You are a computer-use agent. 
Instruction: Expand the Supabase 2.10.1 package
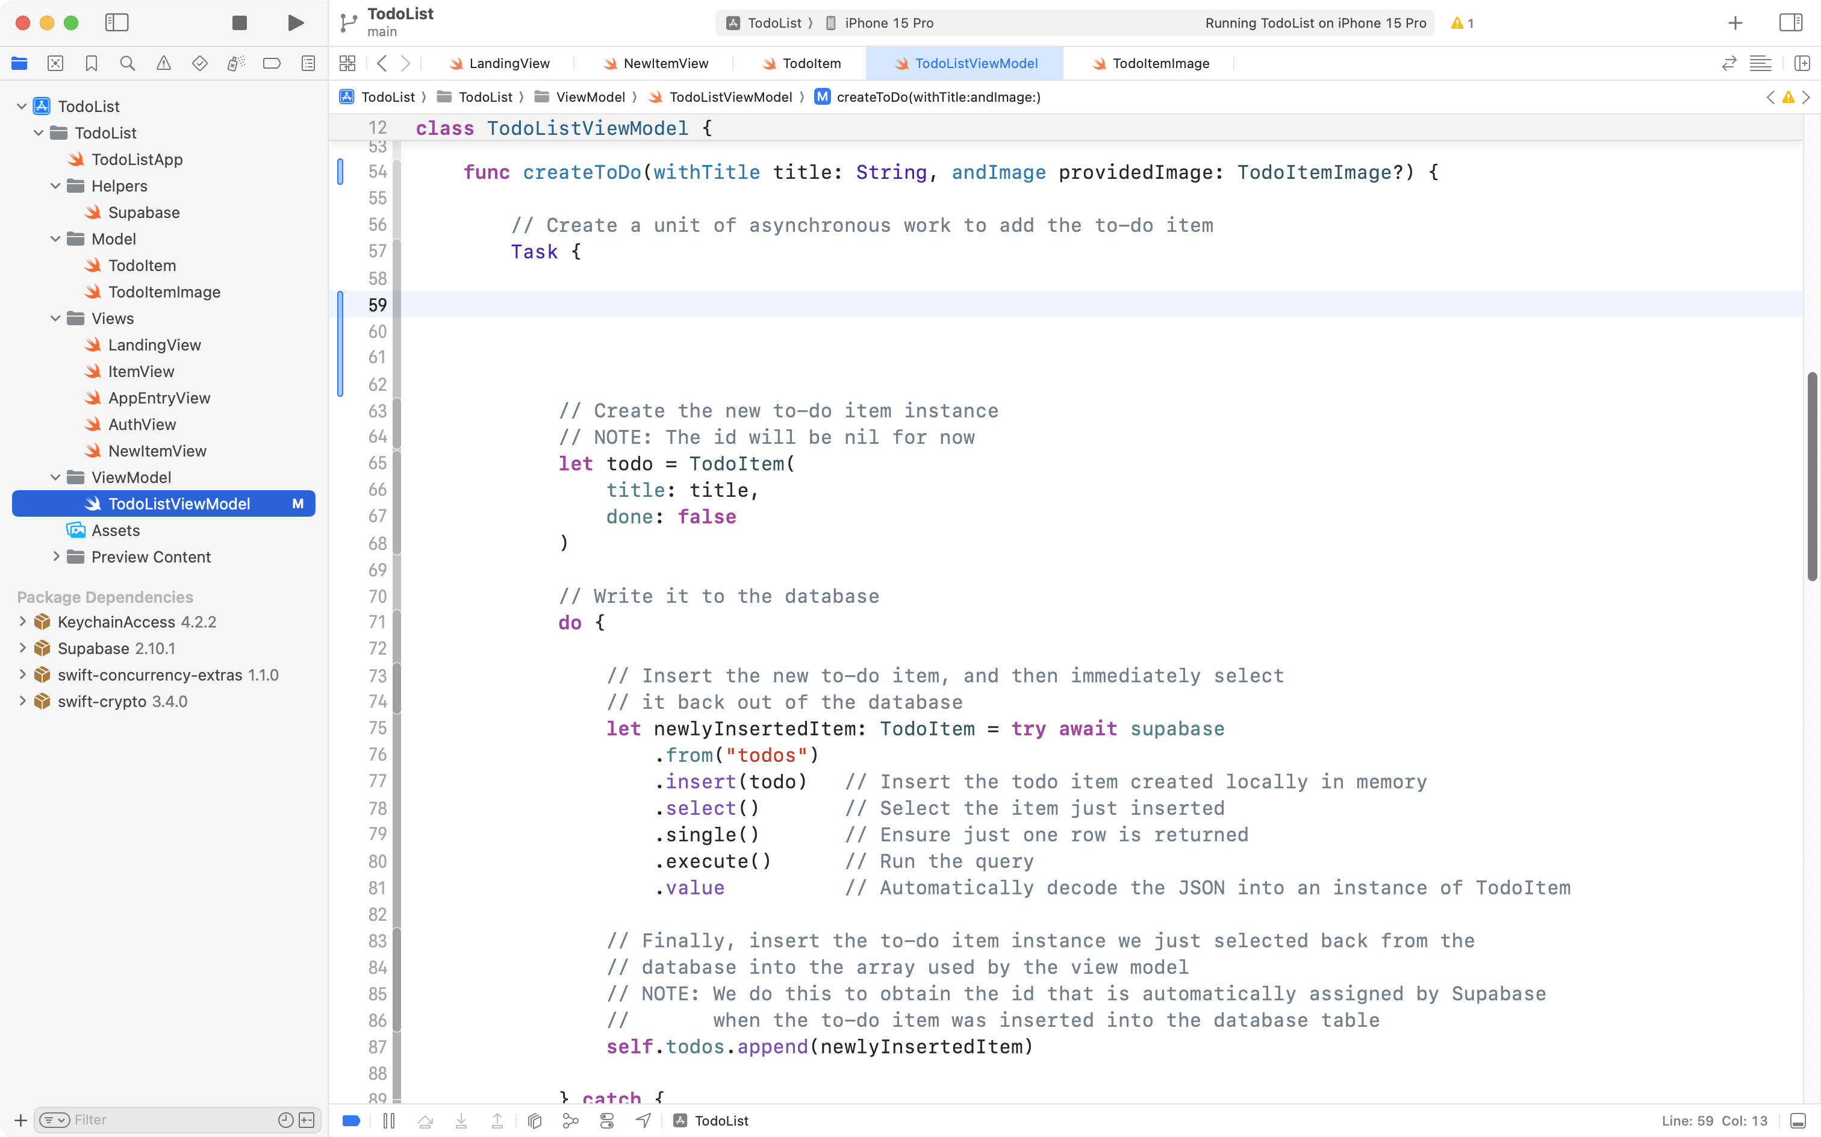coord(22,647)
